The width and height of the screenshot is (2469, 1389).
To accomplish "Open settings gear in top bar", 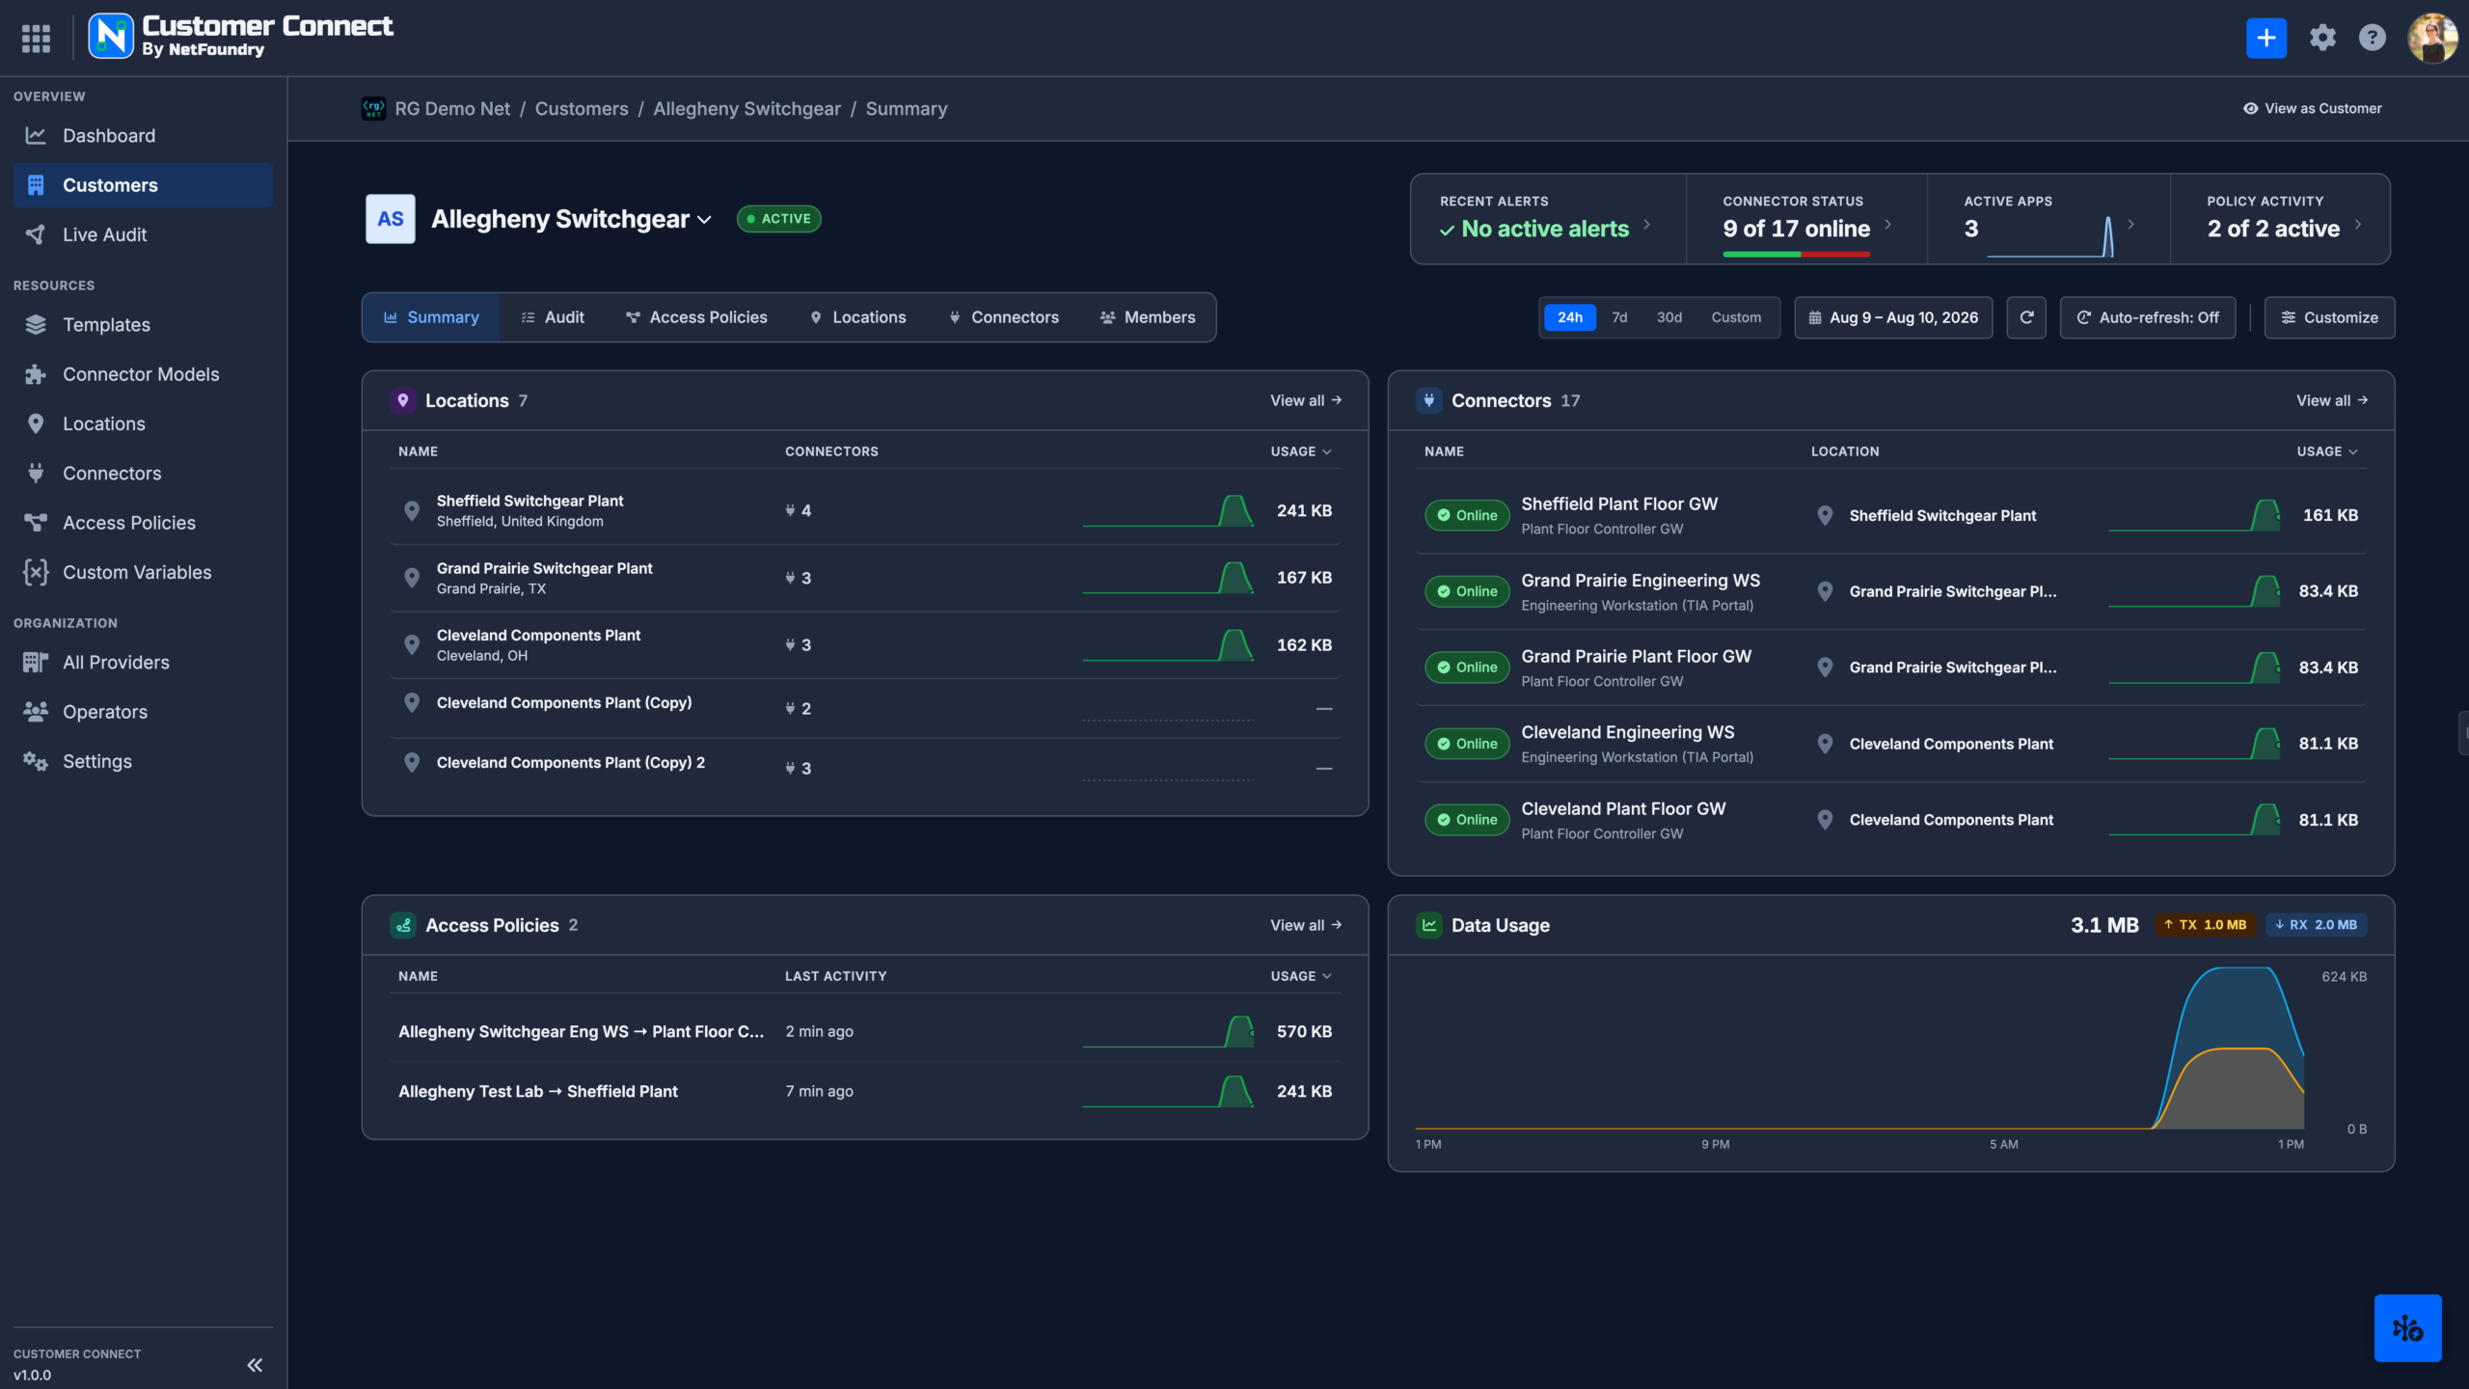I will pos(2322,39).
